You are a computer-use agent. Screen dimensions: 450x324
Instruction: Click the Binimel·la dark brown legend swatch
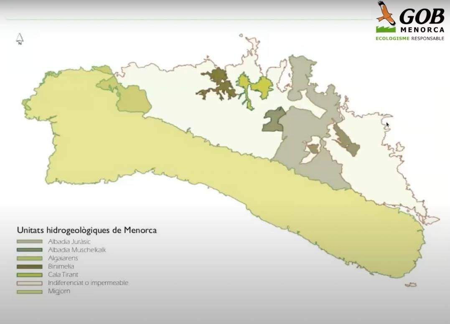[30, 266]
